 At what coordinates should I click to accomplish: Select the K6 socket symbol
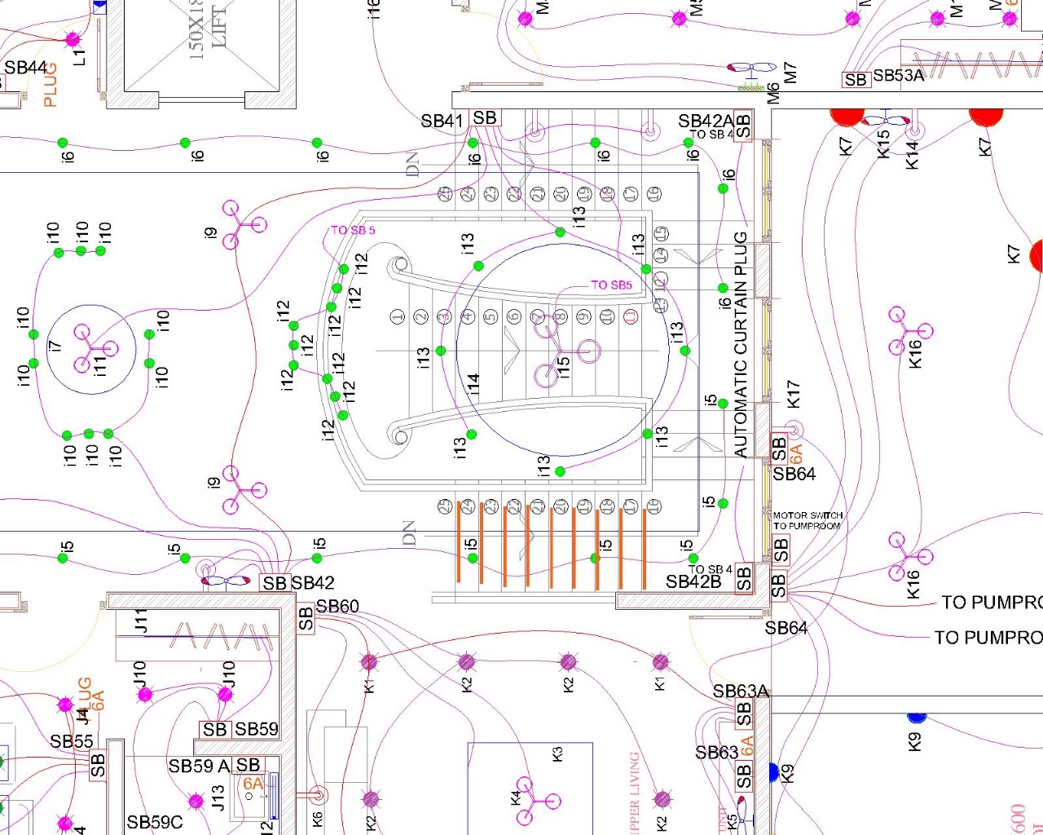pos(318,795)
